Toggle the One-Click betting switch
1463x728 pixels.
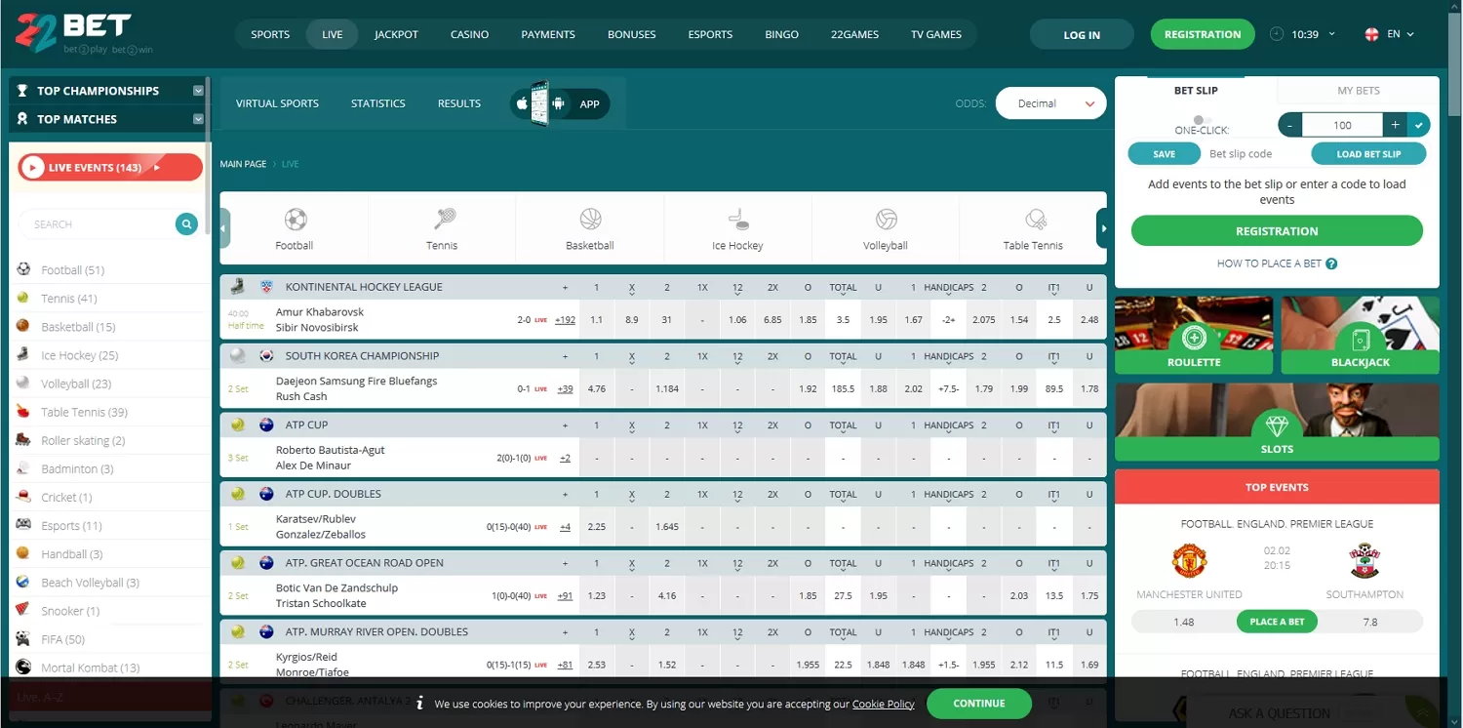click(x=1202, y=120)
